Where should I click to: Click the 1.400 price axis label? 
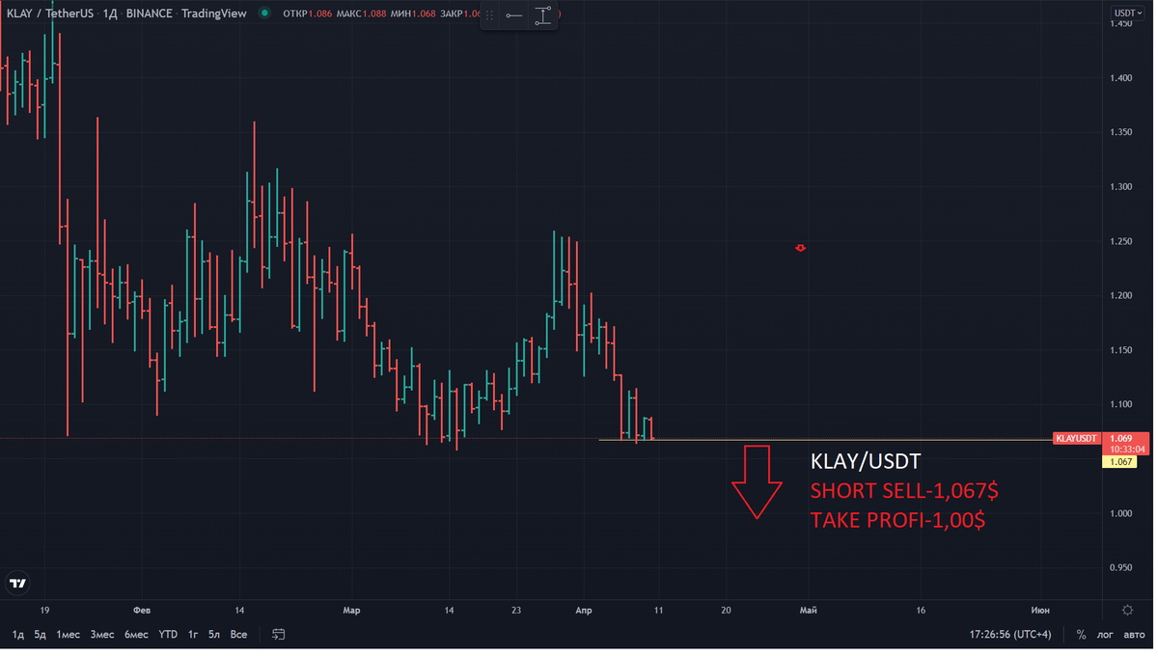[x=1119, y=78]
